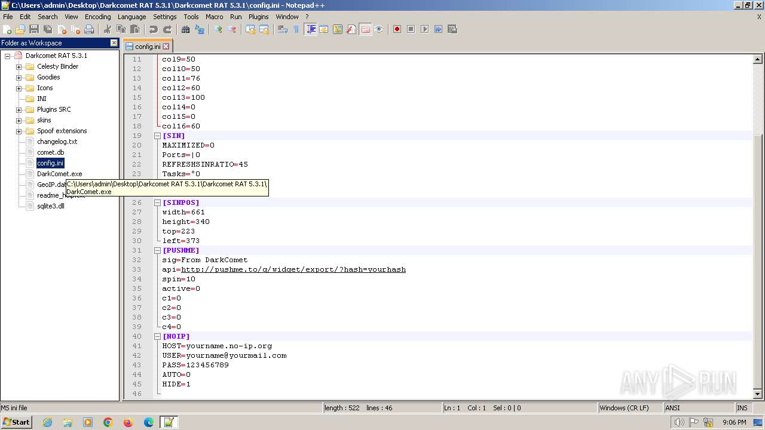Toggle monitoring eye icon
The image size is (765, 430).
379,29
